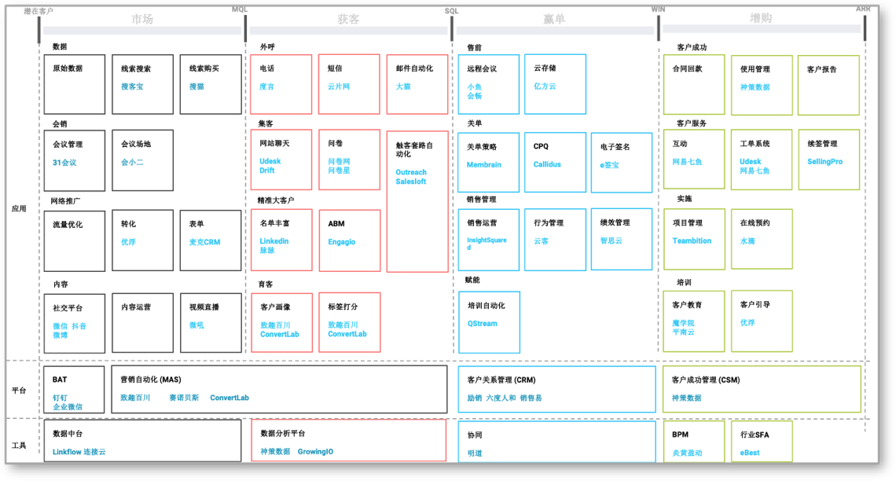
Task: Click Drift in the 网站聊天 card
Action: 267,171
